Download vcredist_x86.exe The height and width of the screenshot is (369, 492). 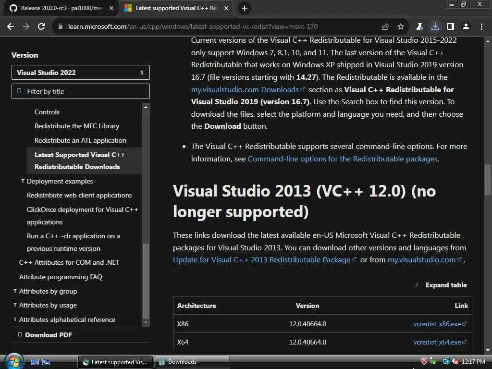pos(440,324)
